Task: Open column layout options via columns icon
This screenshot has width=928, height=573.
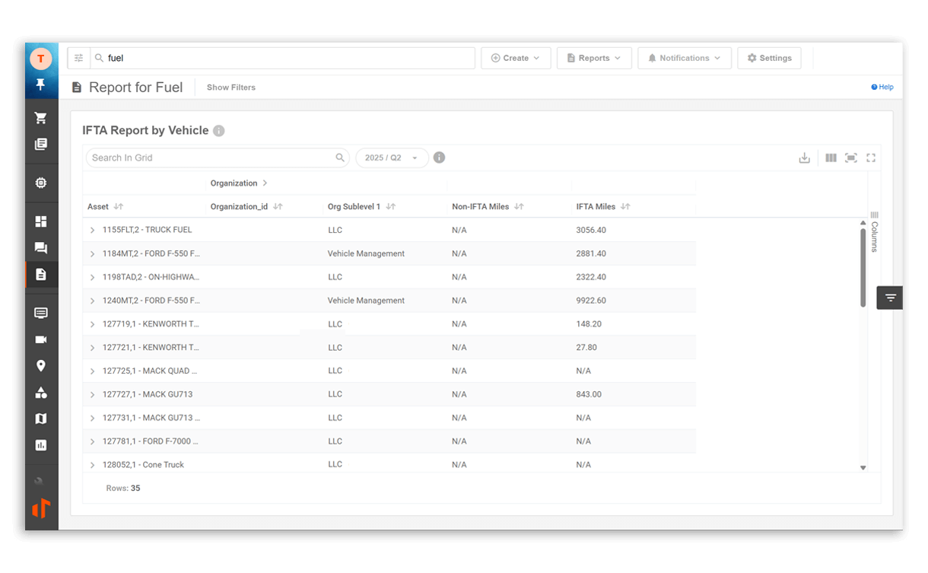Action: point(831,158)
